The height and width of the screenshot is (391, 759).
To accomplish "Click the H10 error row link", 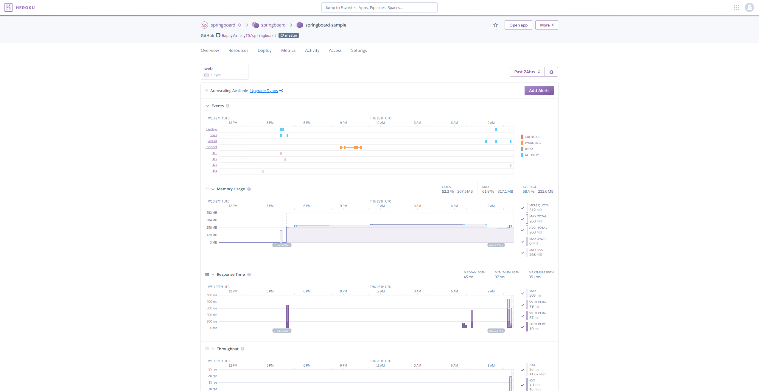I will click(x=214, y=153).
